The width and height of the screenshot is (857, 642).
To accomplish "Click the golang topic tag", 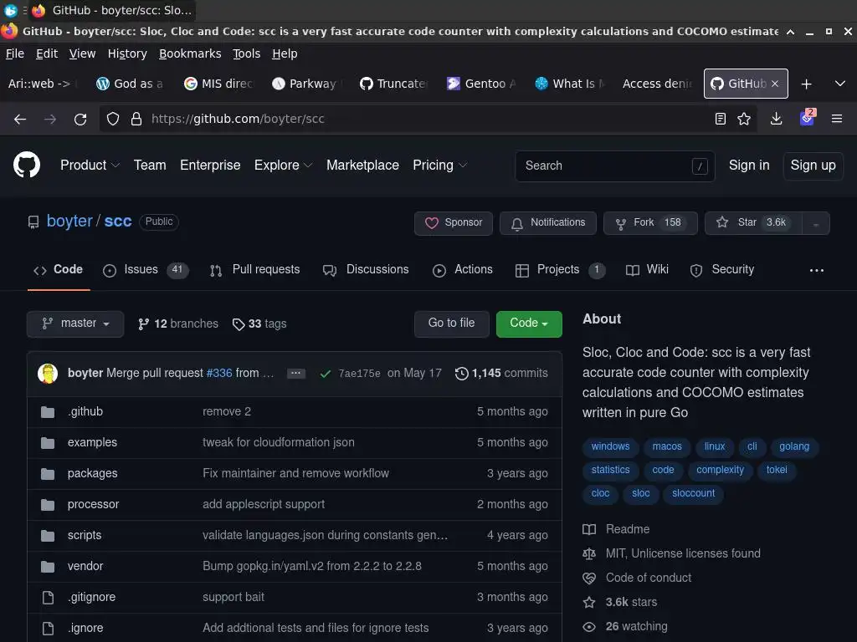I will (794, 446).
